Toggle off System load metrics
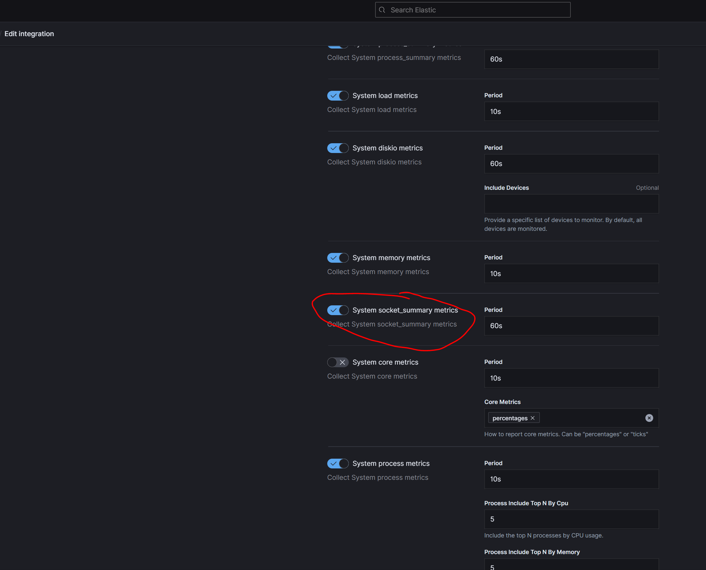The height and width of the screenshot is (570, 706). click(x=338, y=96)
